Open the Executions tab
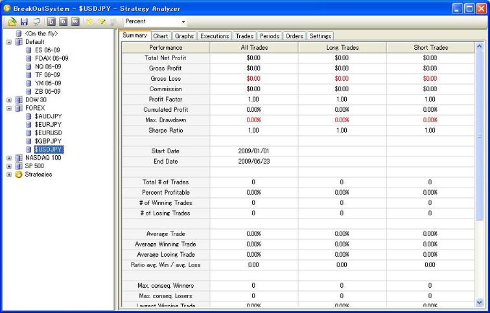 215,36
